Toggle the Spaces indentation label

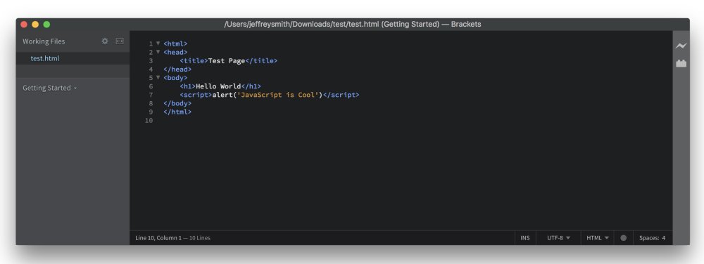click(649, 238)
